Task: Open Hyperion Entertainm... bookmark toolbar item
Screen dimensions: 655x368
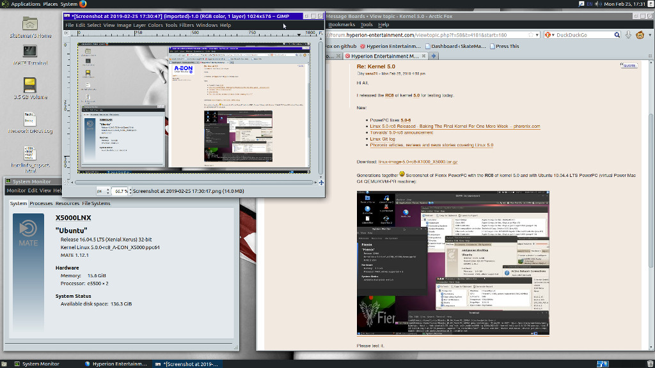Action: point(390,46)
